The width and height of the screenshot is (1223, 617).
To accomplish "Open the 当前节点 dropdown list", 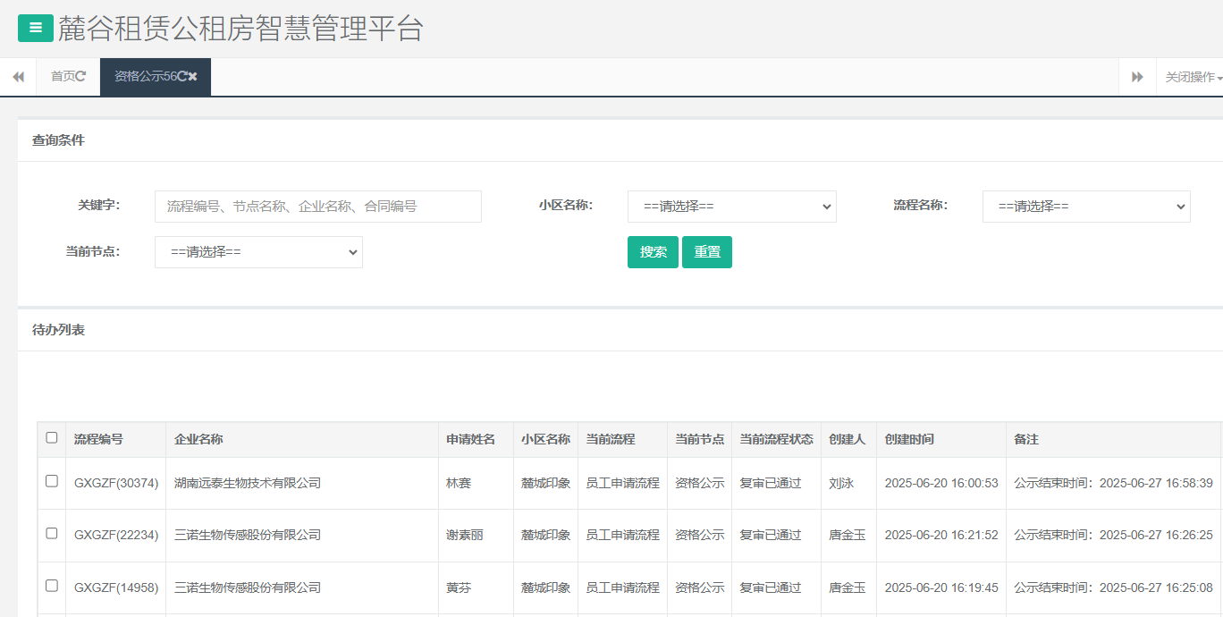I will 258,252.
